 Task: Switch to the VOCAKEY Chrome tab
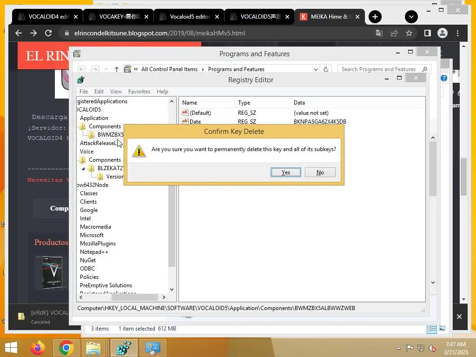click(119, 17)
